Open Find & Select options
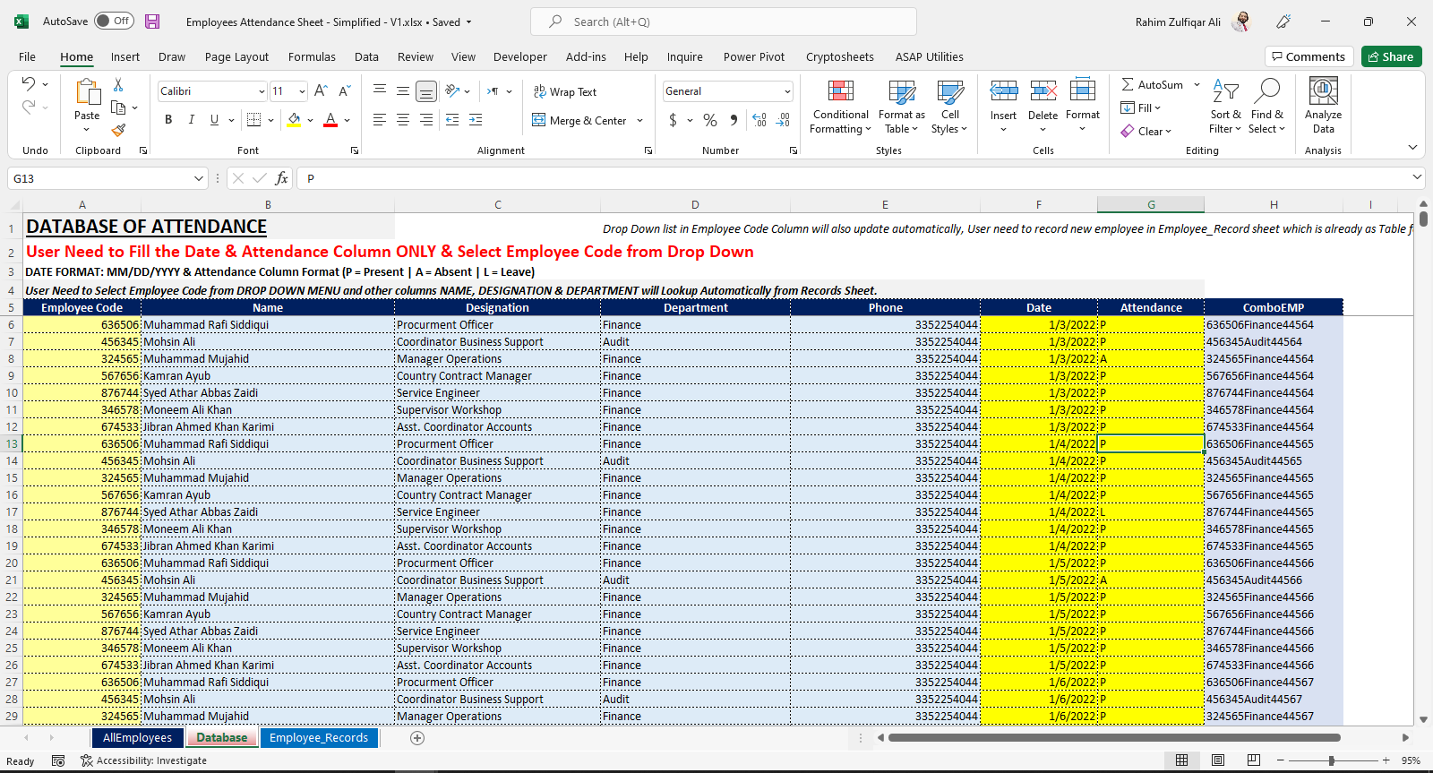This screenshot has height=773, width=1433. point(1267,107)
